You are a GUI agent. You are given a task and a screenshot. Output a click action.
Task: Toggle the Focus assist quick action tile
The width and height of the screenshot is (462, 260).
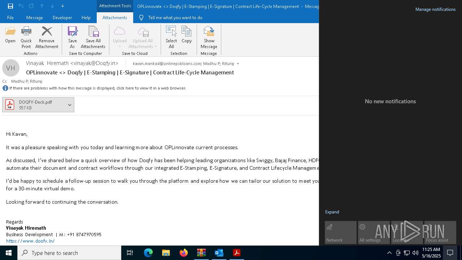[x=440, y=233]
